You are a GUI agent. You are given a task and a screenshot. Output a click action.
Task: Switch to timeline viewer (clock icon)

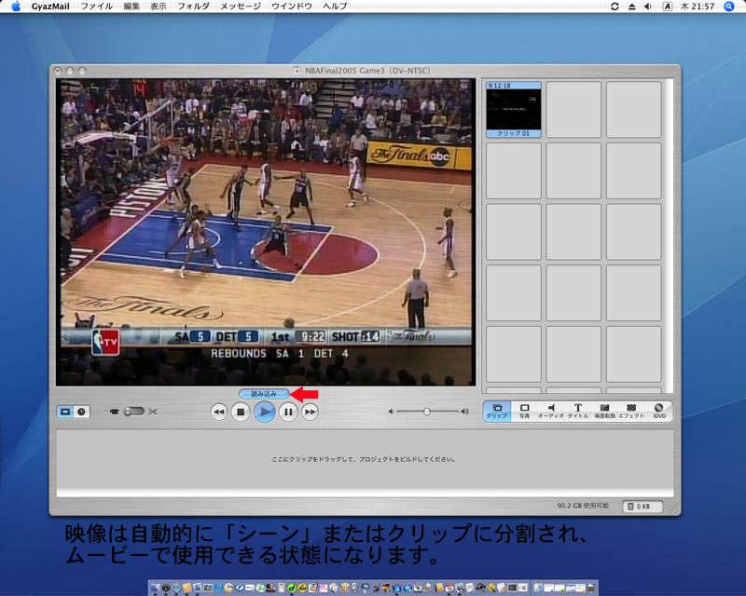click(81, 411)
